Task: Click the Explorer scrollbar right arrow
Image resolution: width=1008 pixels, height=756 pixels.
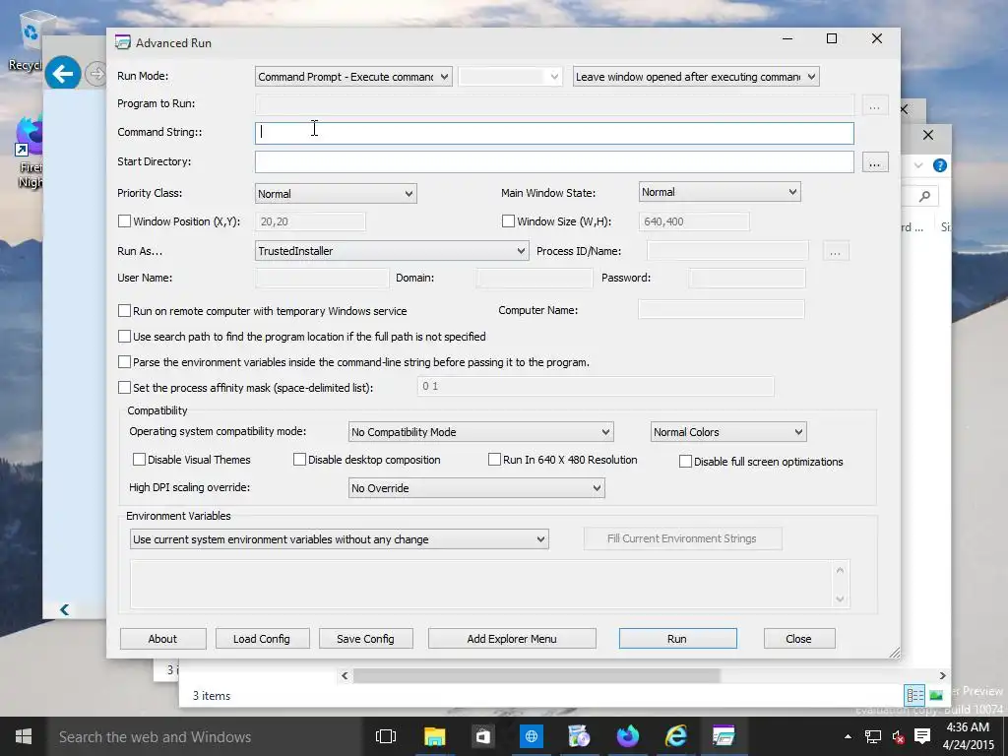Action: [942, 675]
